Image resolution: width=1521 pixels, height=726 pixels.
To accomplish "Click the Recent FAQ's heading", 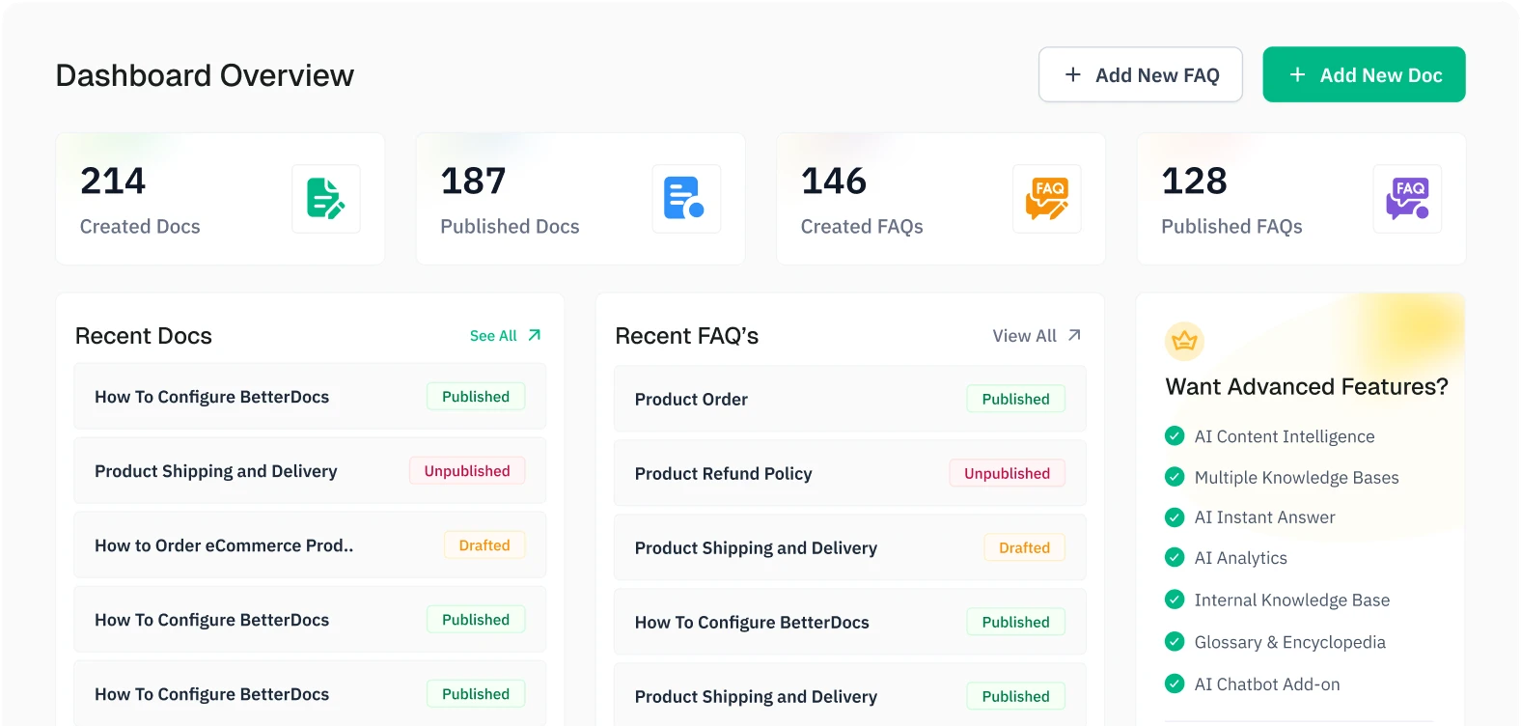I will [687, 336].
